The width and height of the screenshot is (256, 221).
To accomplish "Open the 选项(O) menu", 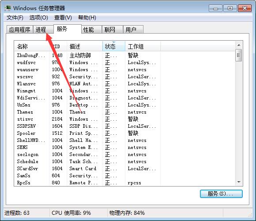I will click(x=39, y=18).
